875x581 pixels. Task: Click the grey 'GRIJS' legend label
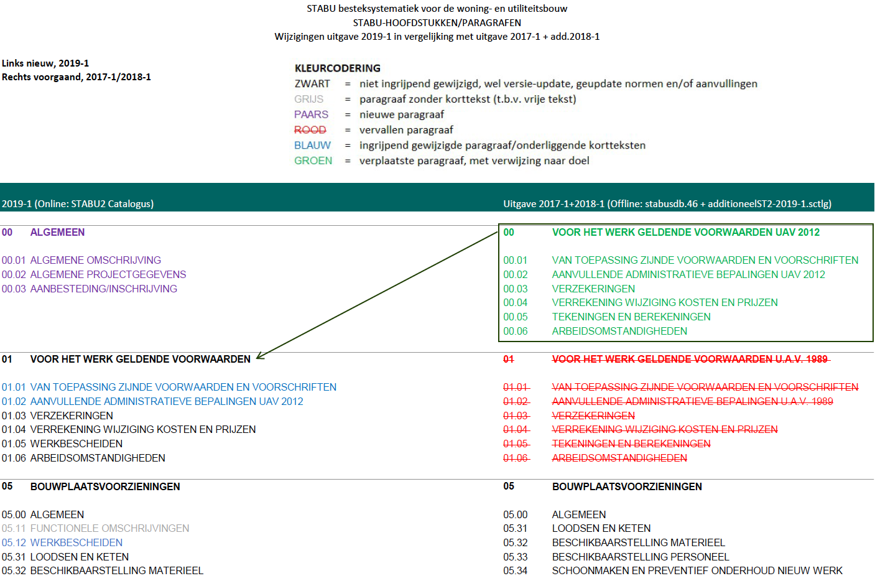(309, 100)
